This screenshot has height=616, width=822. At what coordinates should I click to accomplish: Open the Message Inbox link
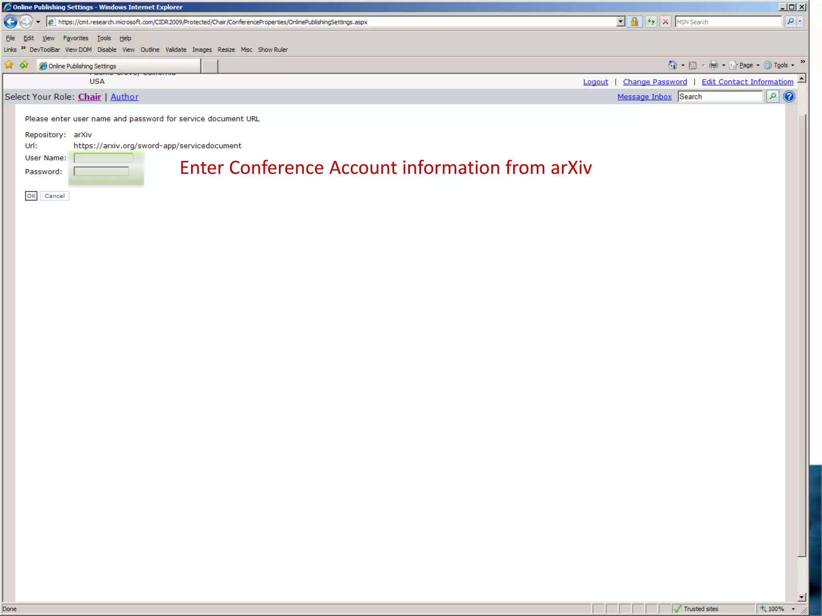644,97
